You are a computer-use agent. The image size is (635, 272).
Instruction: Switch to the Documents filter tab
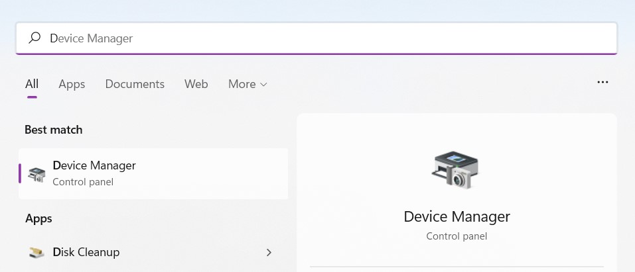135,84
